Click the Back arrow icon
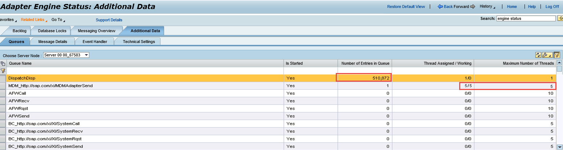 (x=440, y=7)
